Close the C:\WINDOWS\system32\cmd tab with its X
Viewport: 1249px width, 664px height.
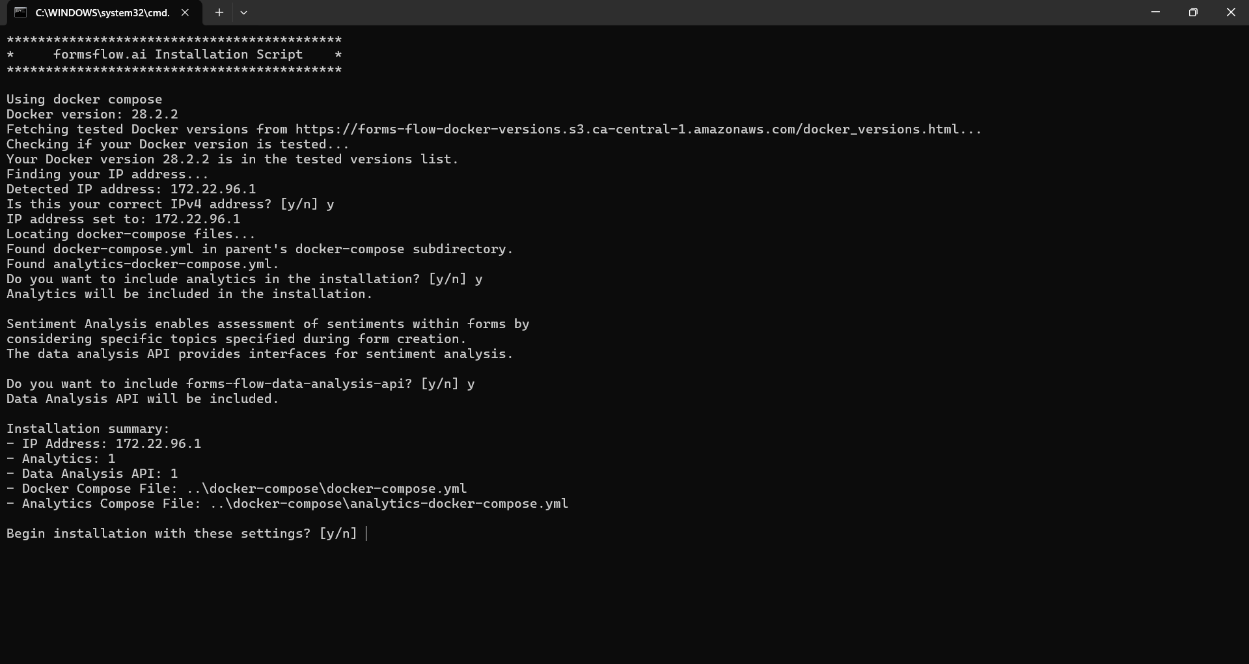click(x=185, y=12)
